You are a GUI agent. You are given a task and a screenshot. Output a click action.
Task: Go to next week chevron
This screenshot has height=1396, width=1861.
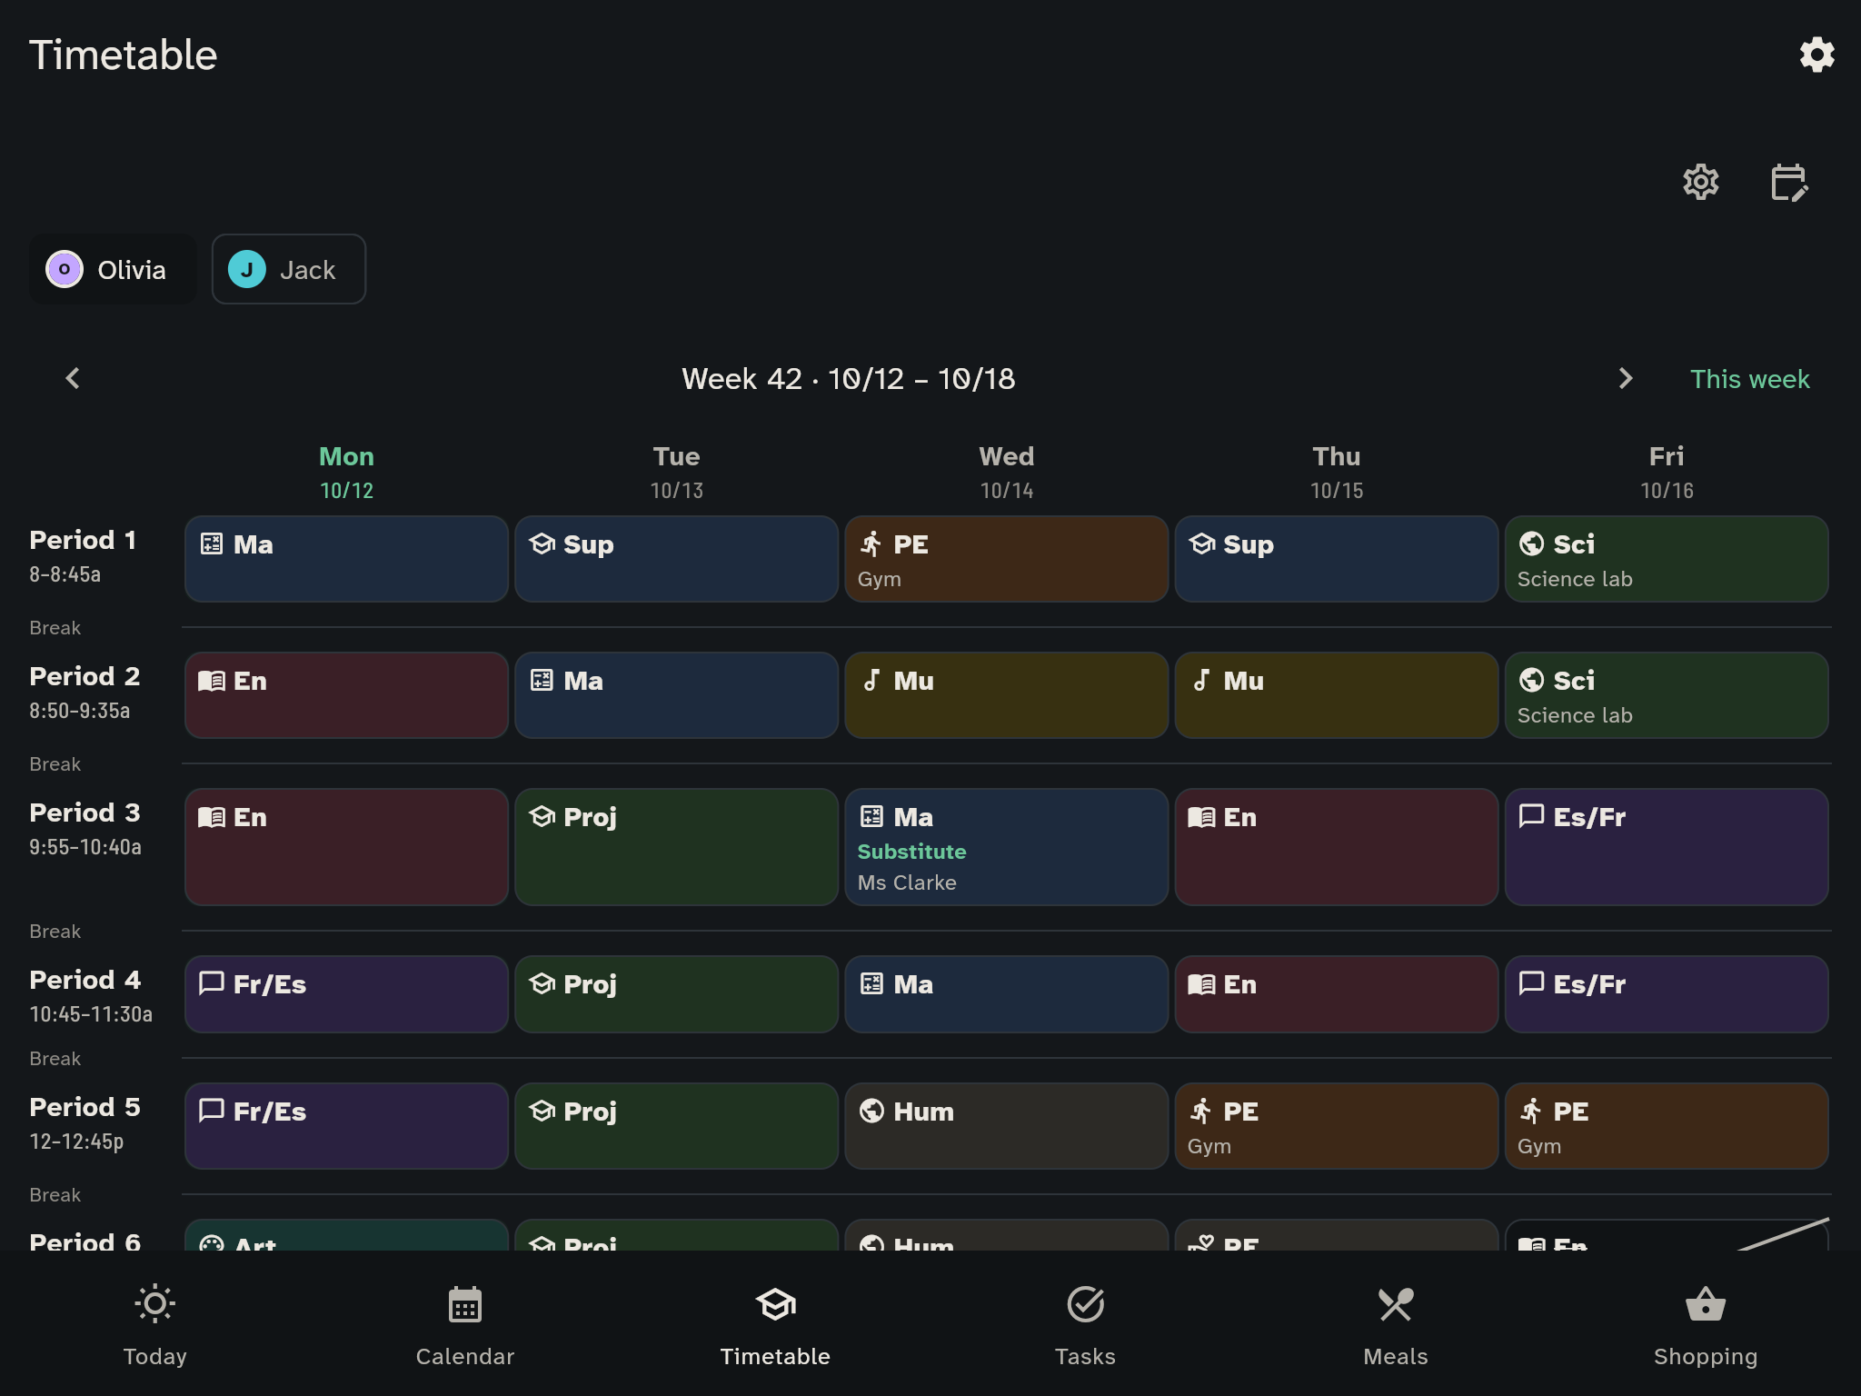1626,378
